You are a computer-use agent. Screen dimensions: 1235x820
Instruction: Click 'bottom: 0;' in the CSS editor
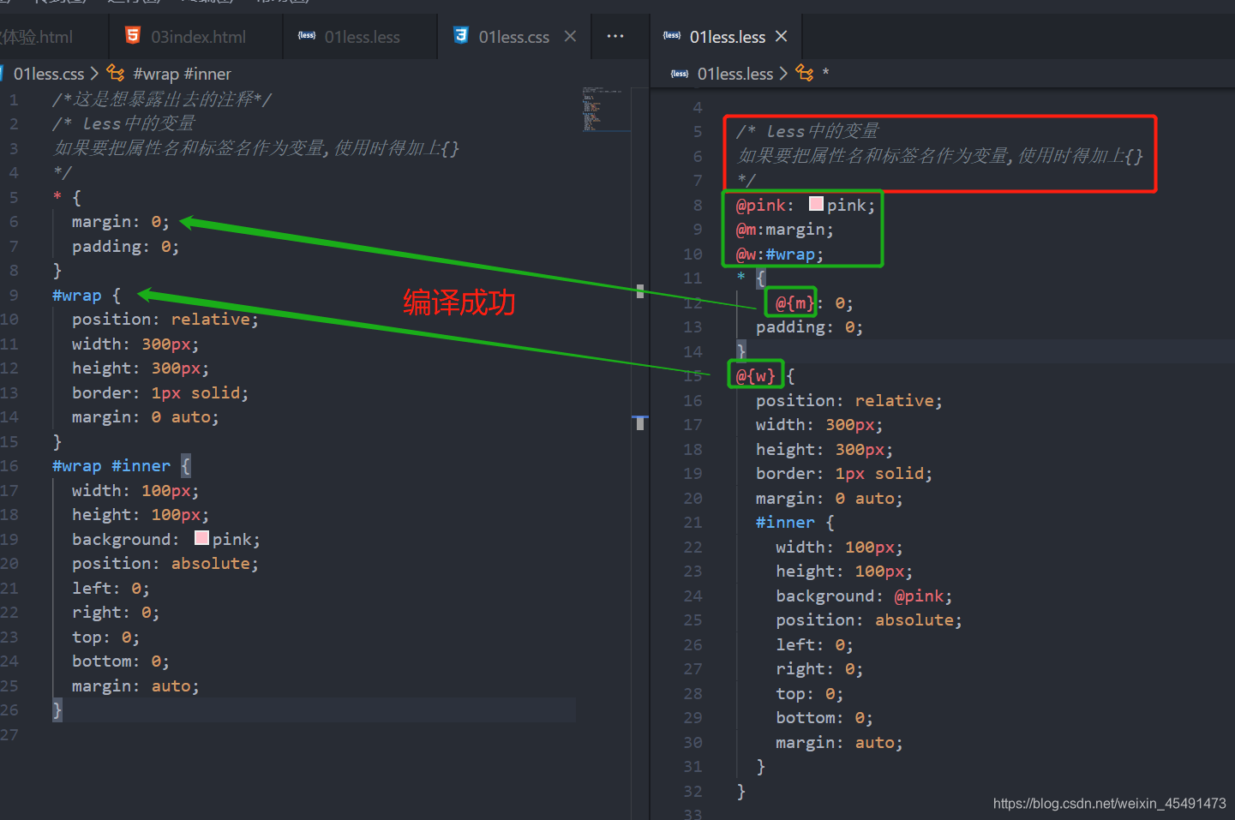(120, 661)
